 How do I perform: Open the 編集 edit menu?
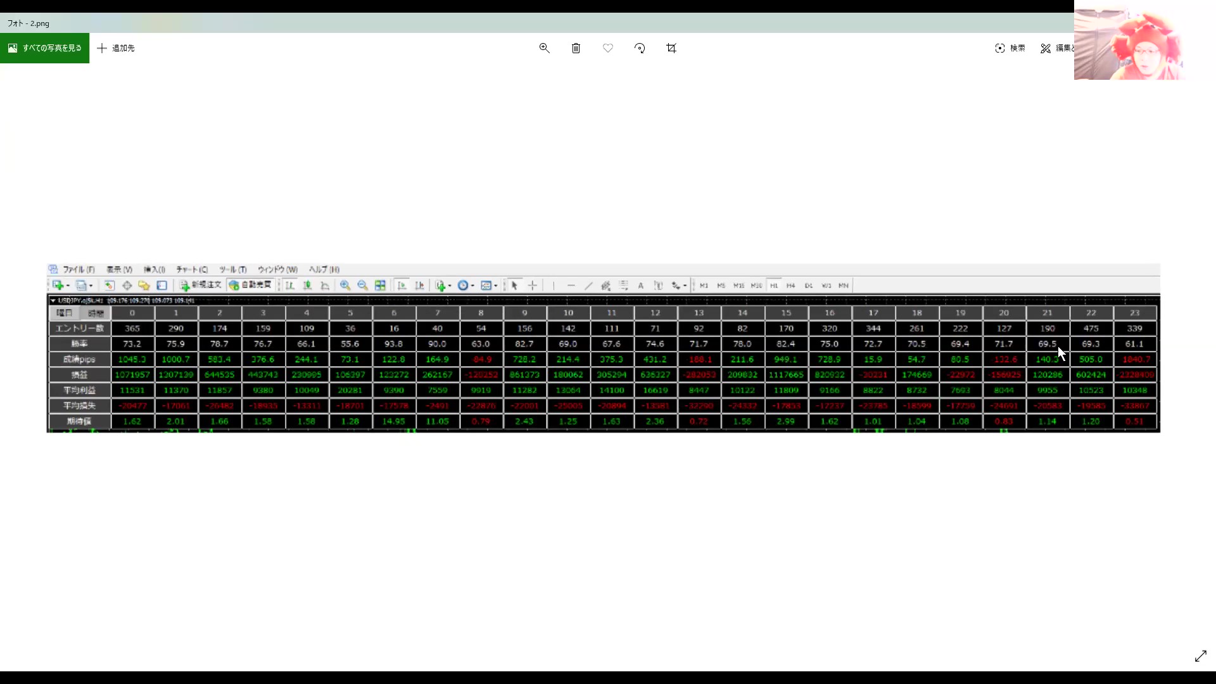point(1056,48)
